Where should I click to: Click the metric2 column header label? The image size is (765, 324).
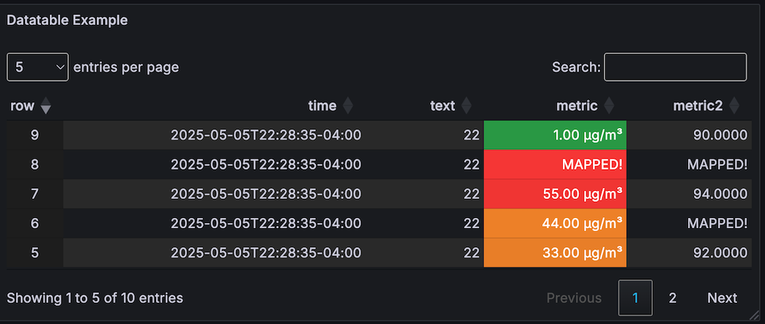coord(698,106)
